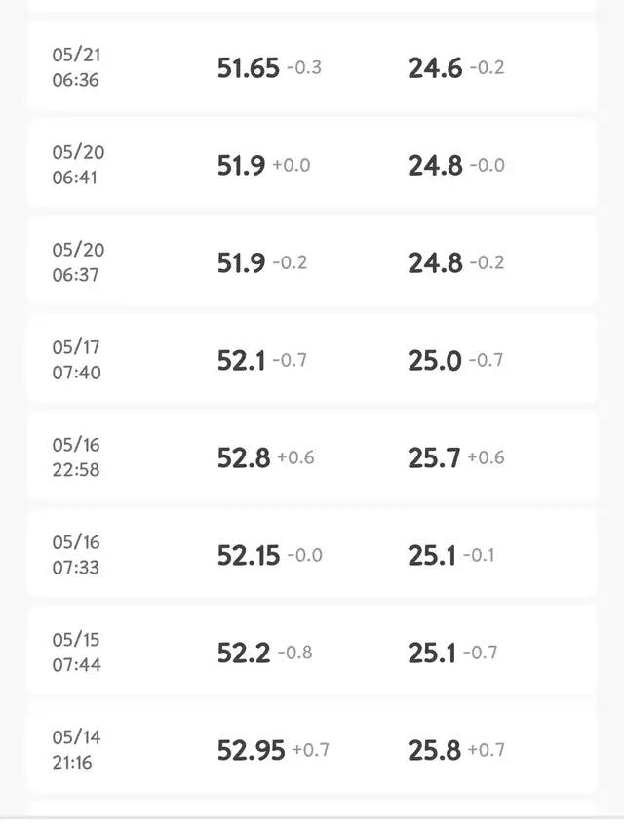
Task: Tap the +0.6 change beside 52.8
Action: coord(295,457)
